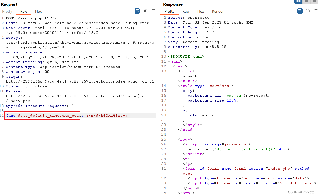Screen dimensions: 318x196
Task: Click line number 14 in the request editor
Action: click(2, 115)
